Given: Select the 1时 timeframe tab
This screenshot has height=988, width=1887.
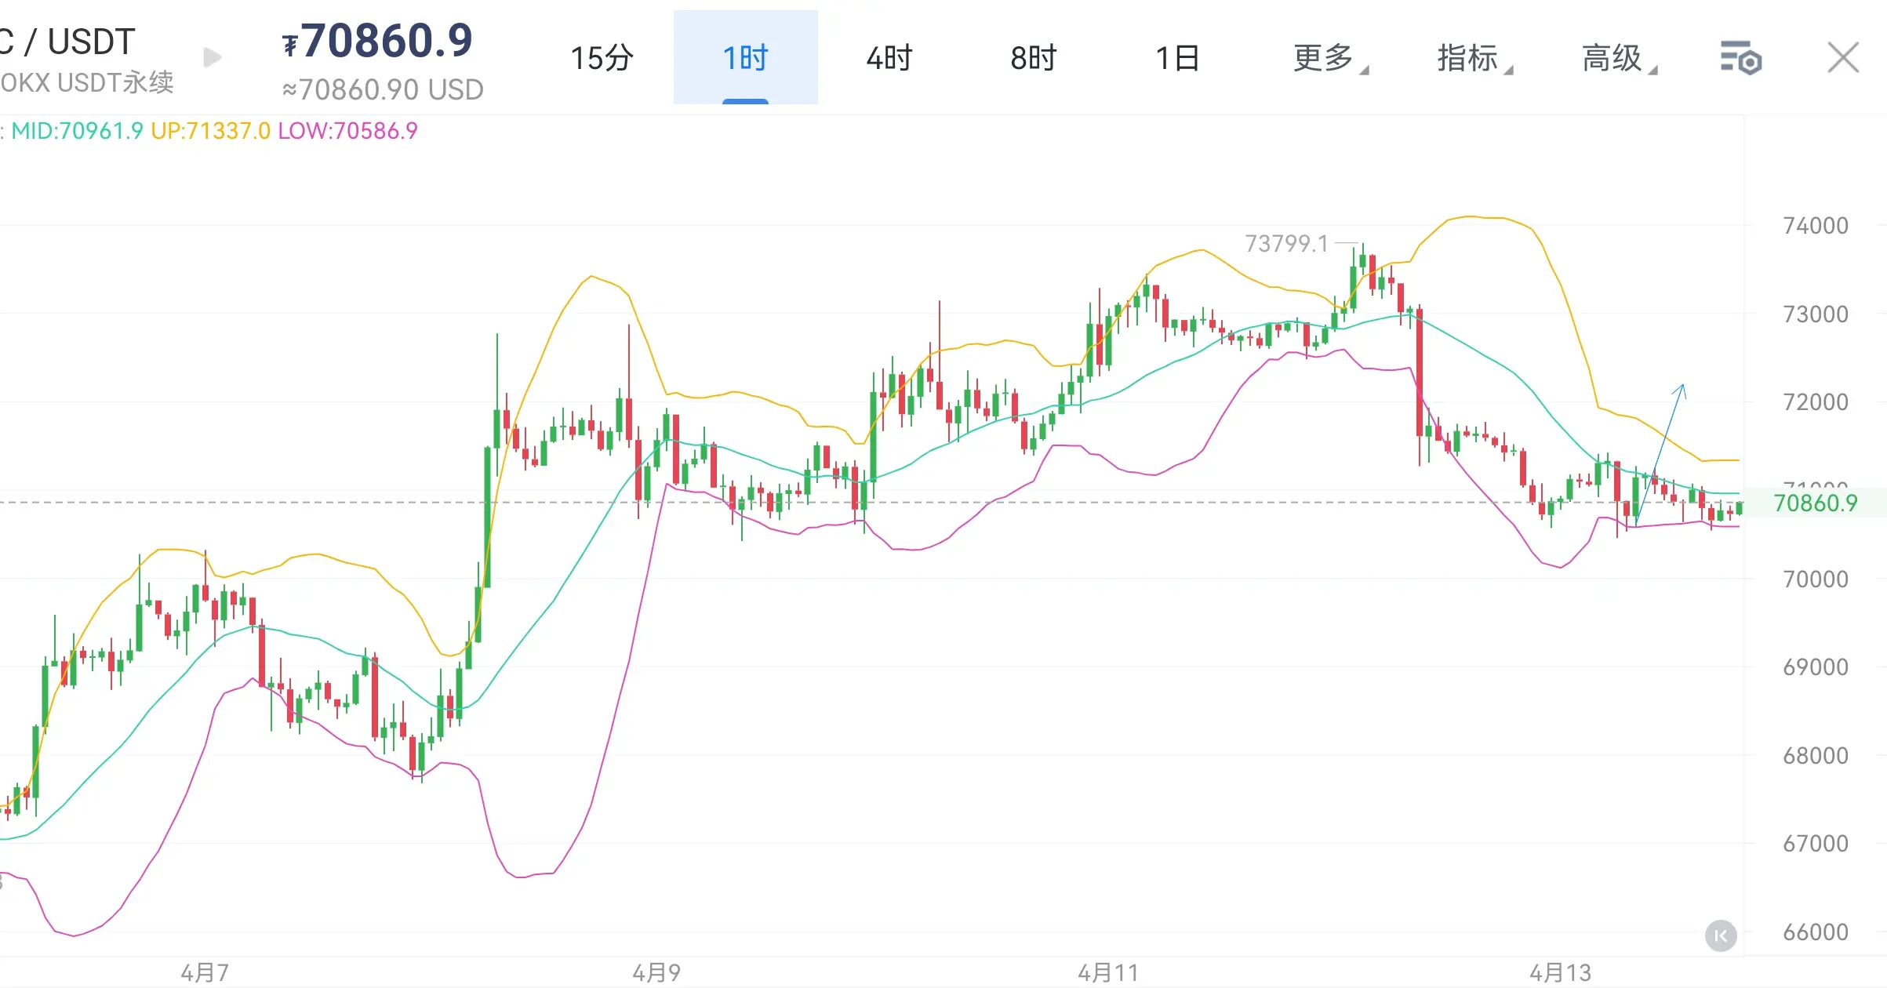Looking at the screenshot, I should coord(745,58).
